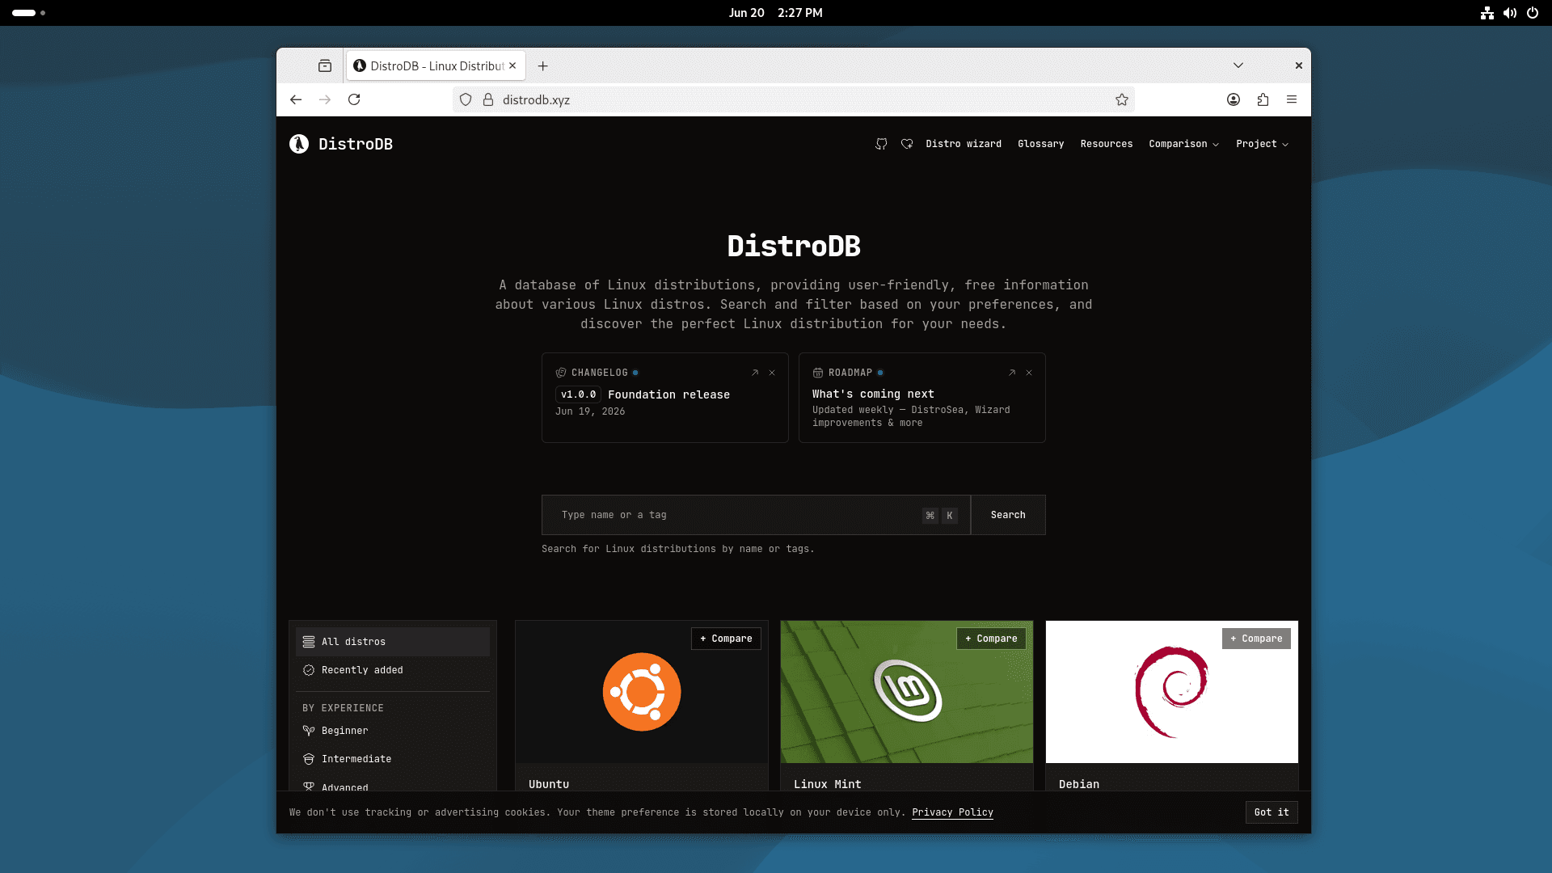
Task: Dismiss the Roadmap card with its X
Action: point(1029,373)
